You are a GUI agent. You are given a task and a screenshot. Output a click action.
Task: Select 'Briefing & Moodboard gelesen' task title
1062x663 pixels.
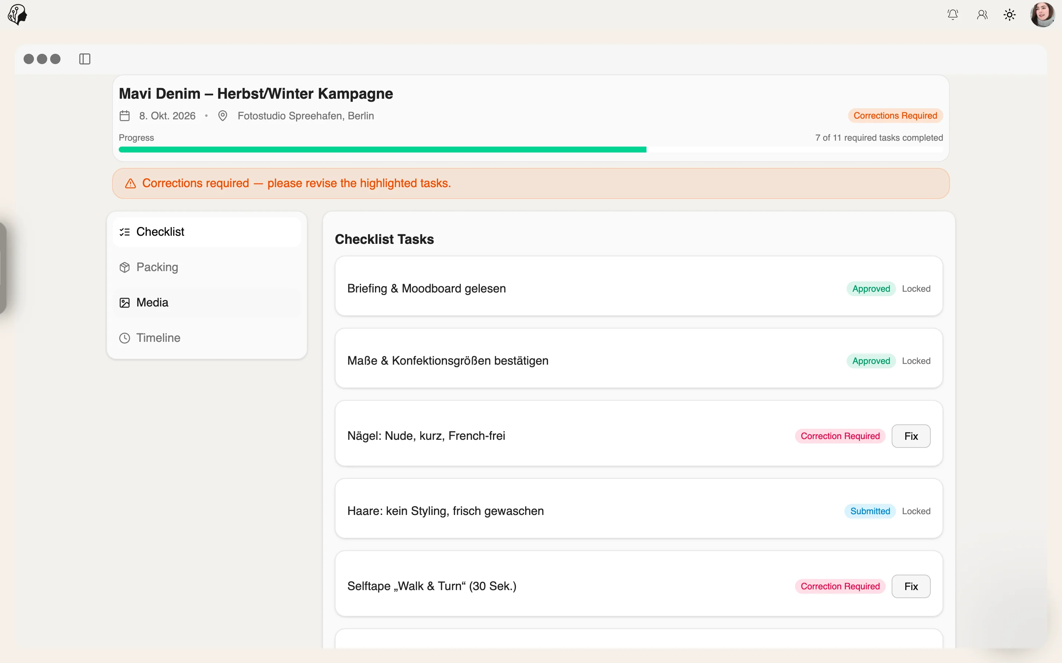pos(426,288)
